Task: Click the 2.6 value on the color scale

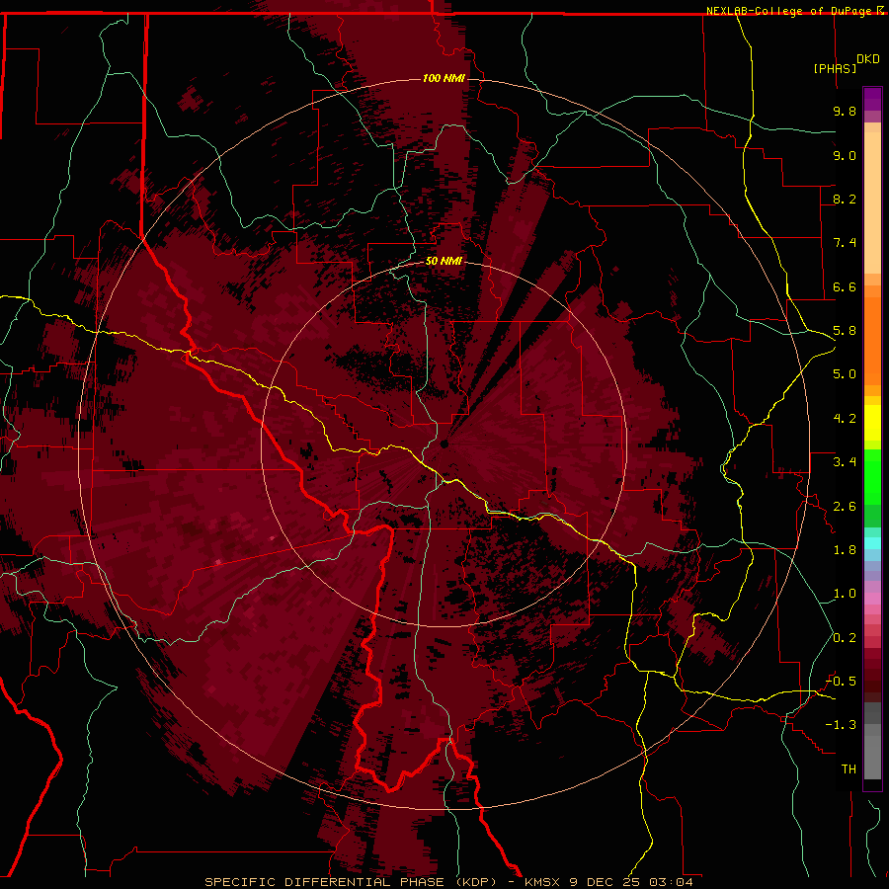Action: [x=845, y=507]
